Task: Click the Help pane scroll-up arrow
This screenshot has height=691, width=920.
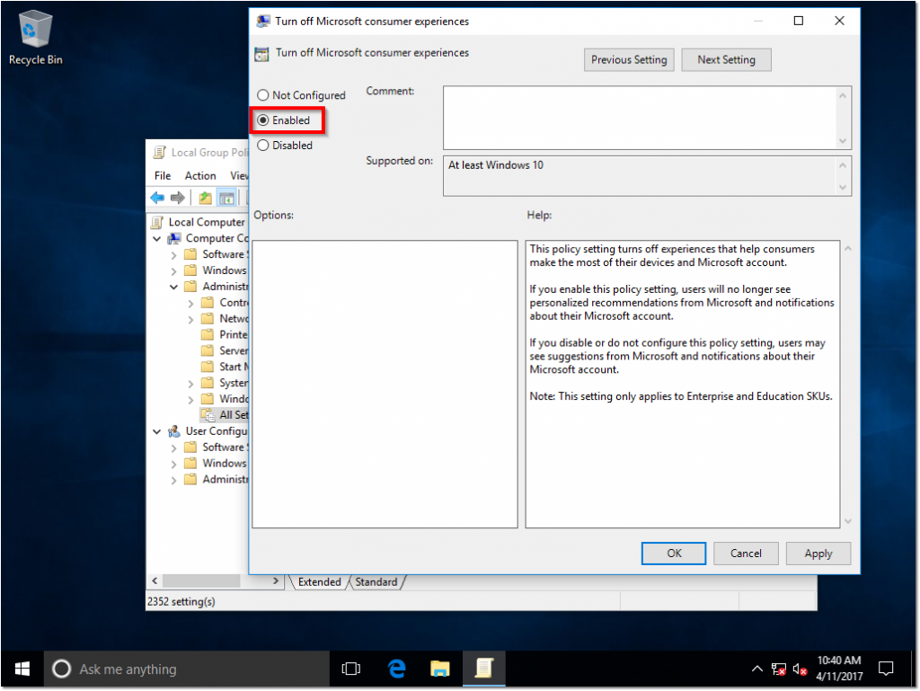Action: (x=848, y=248)
